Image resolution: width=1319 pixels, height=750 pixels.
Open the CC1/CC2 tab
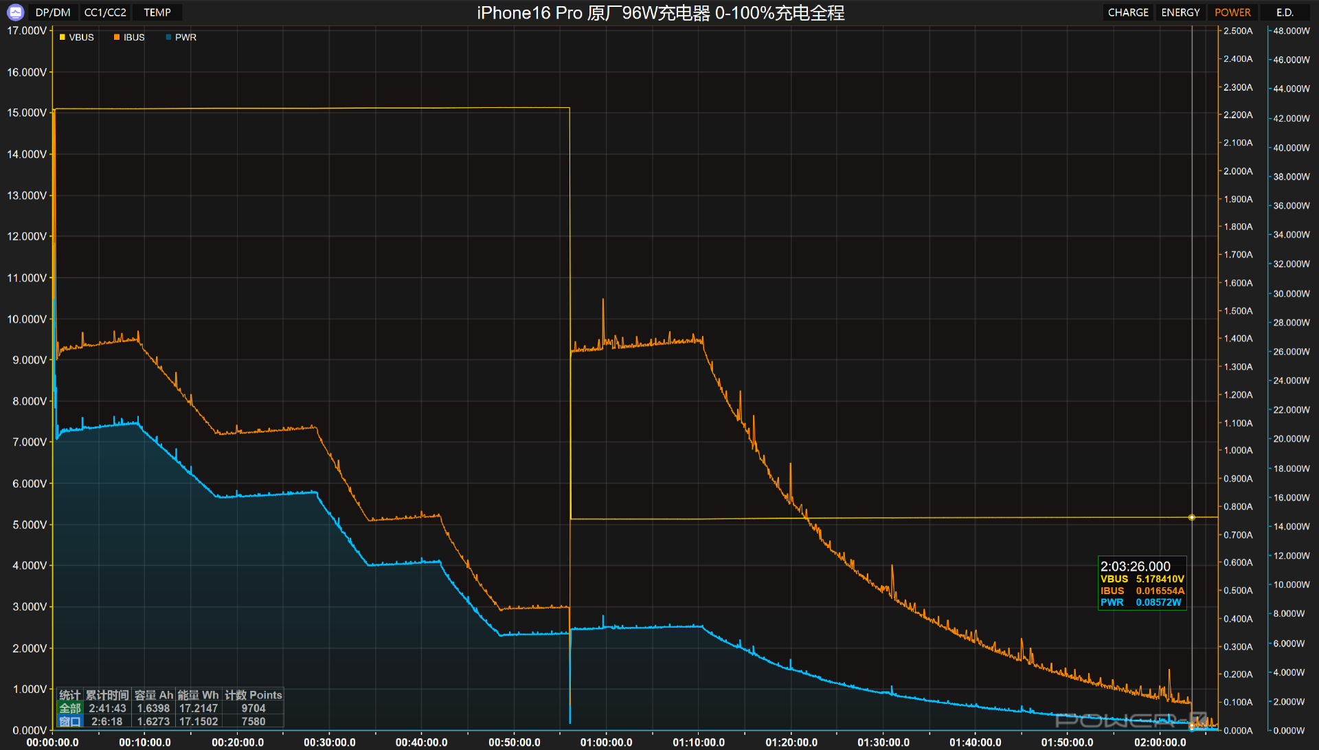(x=105, y=12)
